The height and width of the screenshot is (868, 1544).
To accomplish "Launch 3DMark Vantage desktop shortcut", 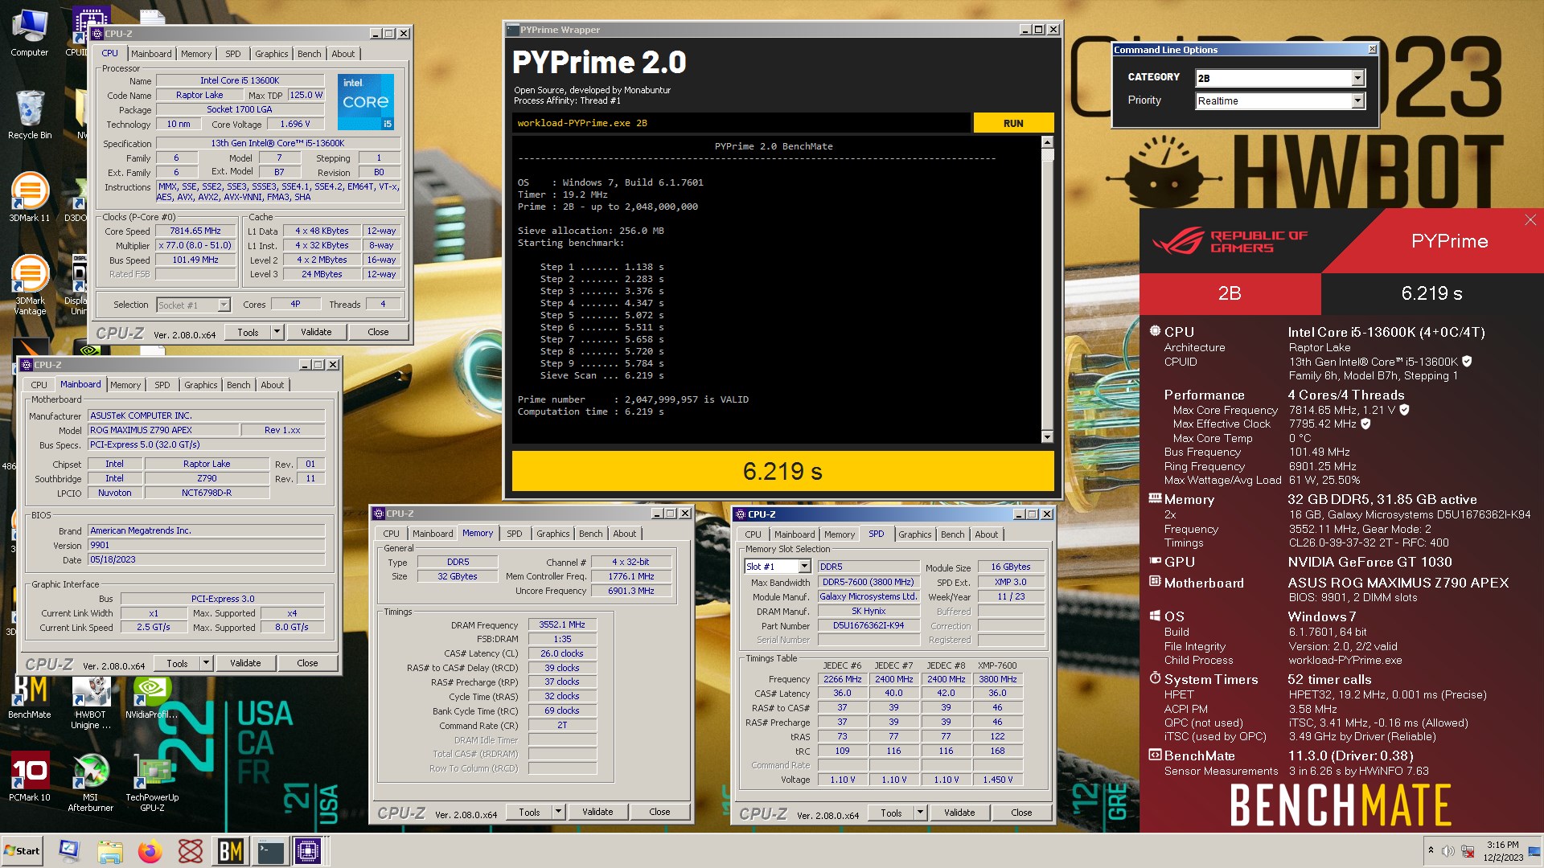I will pyautogui.click(x=30, y=284).
